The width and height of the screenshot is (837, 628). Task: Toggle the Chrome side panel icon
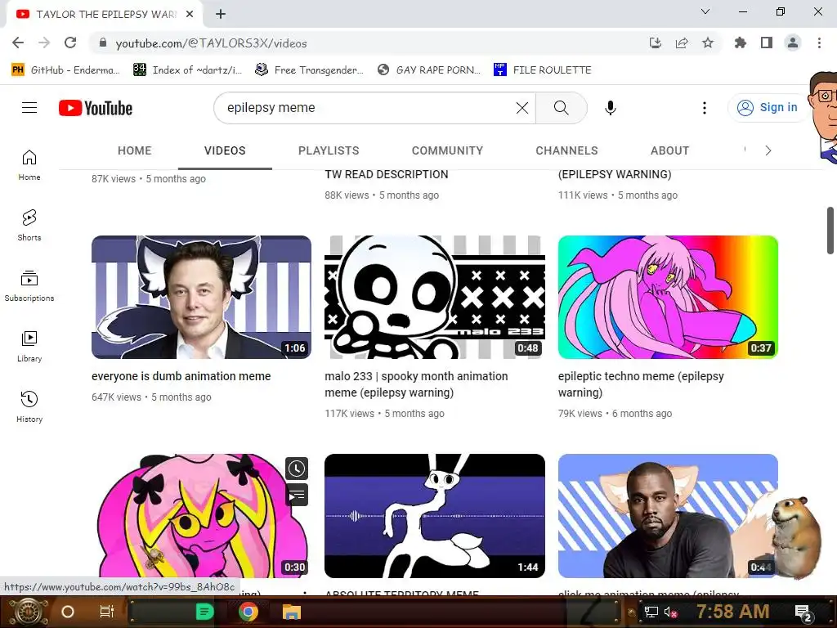767,43
